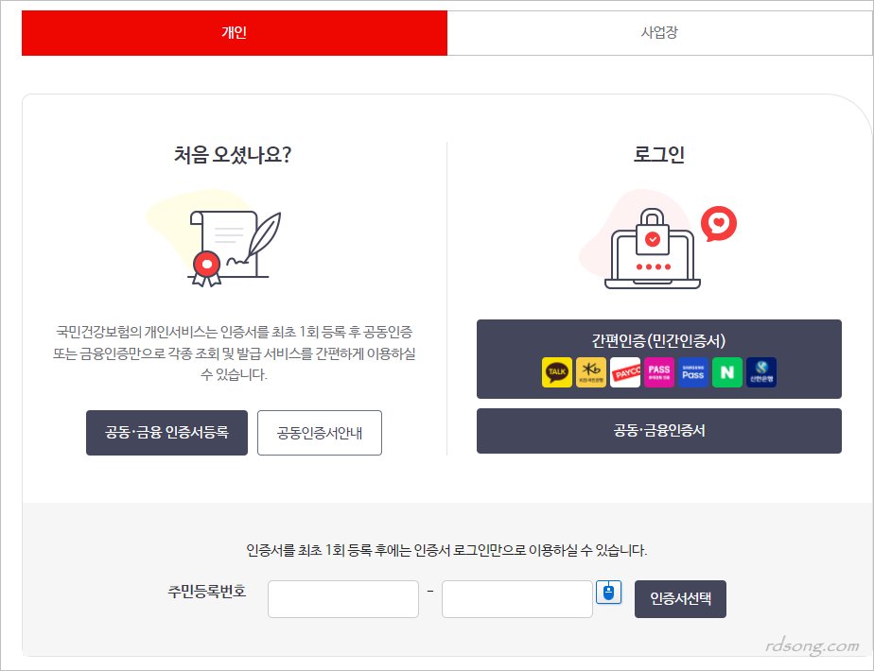
Task: Click the yellow KakaoTalk authentication icon
Action: [557, 372]
